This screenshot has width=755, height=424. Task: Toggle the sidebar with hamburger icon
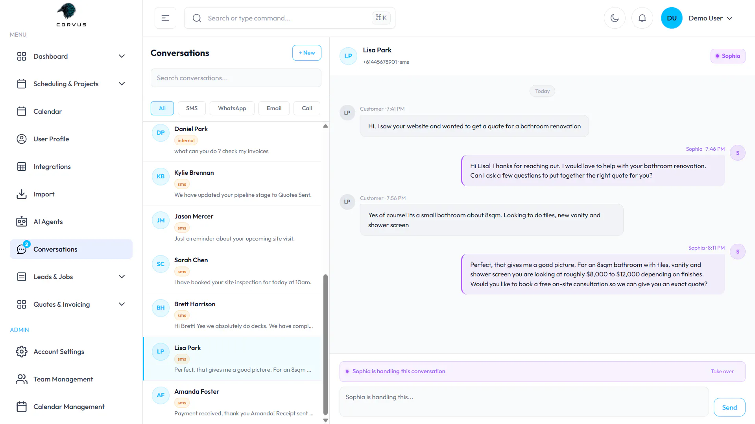[165, 18]
